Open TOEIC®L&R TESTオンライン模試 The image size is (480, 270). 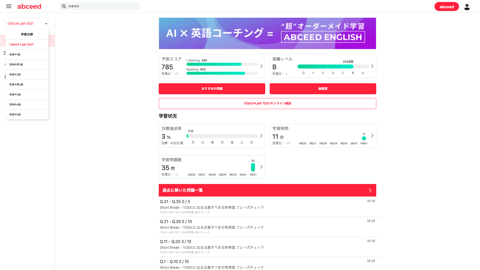click(267, 103)
